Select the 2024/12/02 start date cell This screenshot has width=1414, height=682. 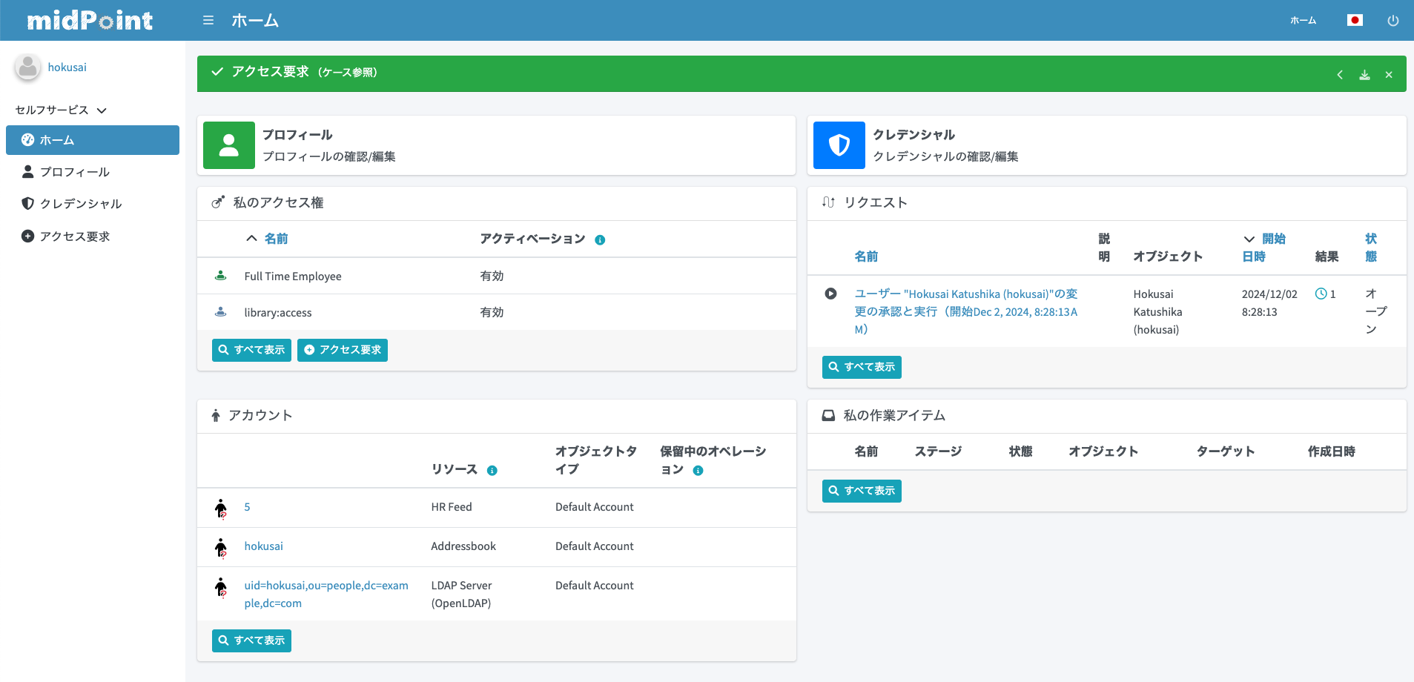coord(1269,303)
